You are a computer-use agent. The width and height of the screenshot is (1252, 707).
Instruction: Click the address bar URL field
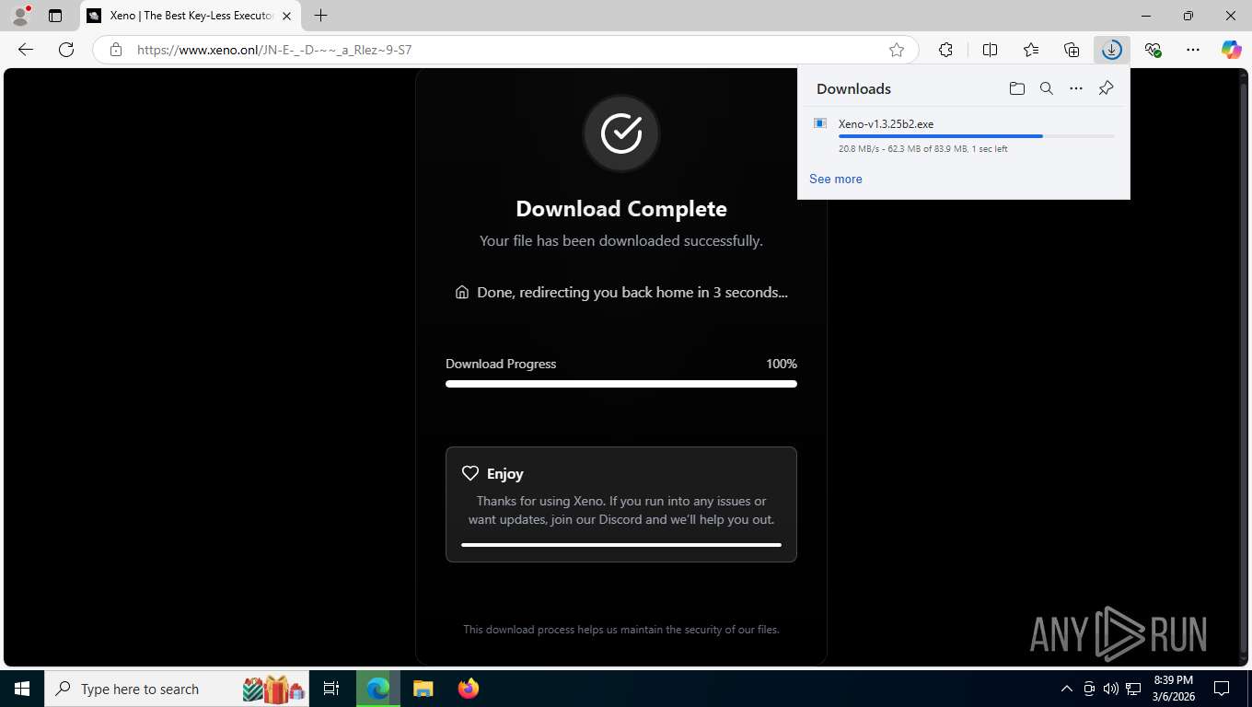(506, 50)
